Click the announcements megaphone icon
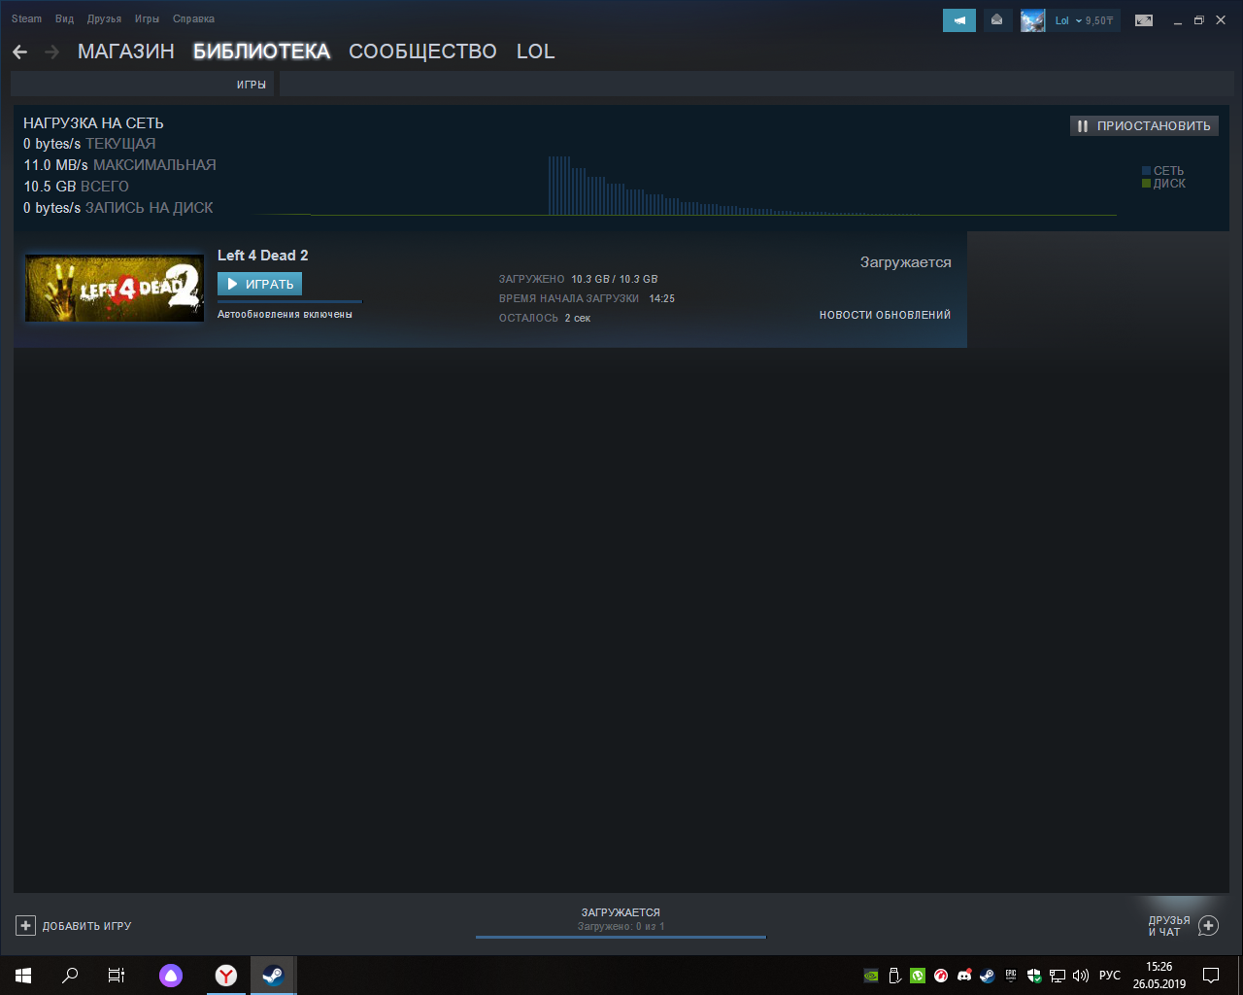 [x=959, y=20]
